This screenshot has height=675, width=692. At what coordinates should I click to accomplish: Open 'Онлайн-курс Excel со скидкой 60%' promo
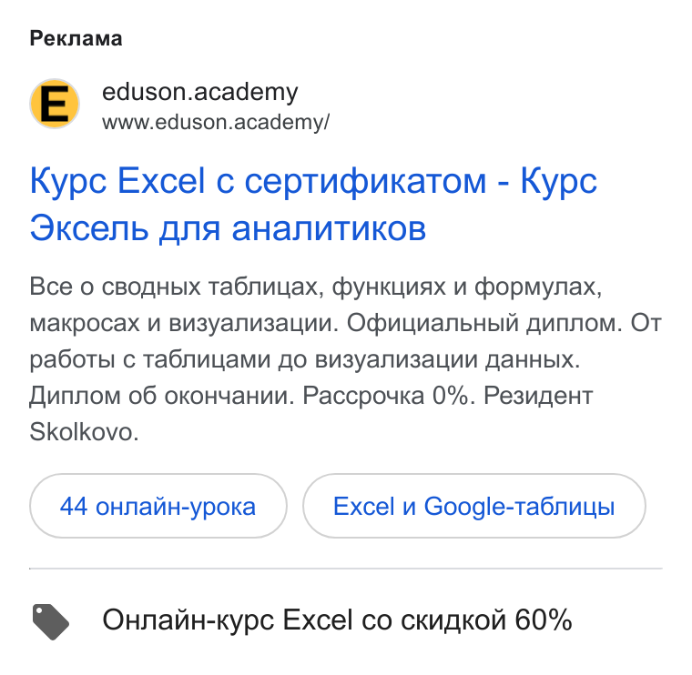coord(337,620)
